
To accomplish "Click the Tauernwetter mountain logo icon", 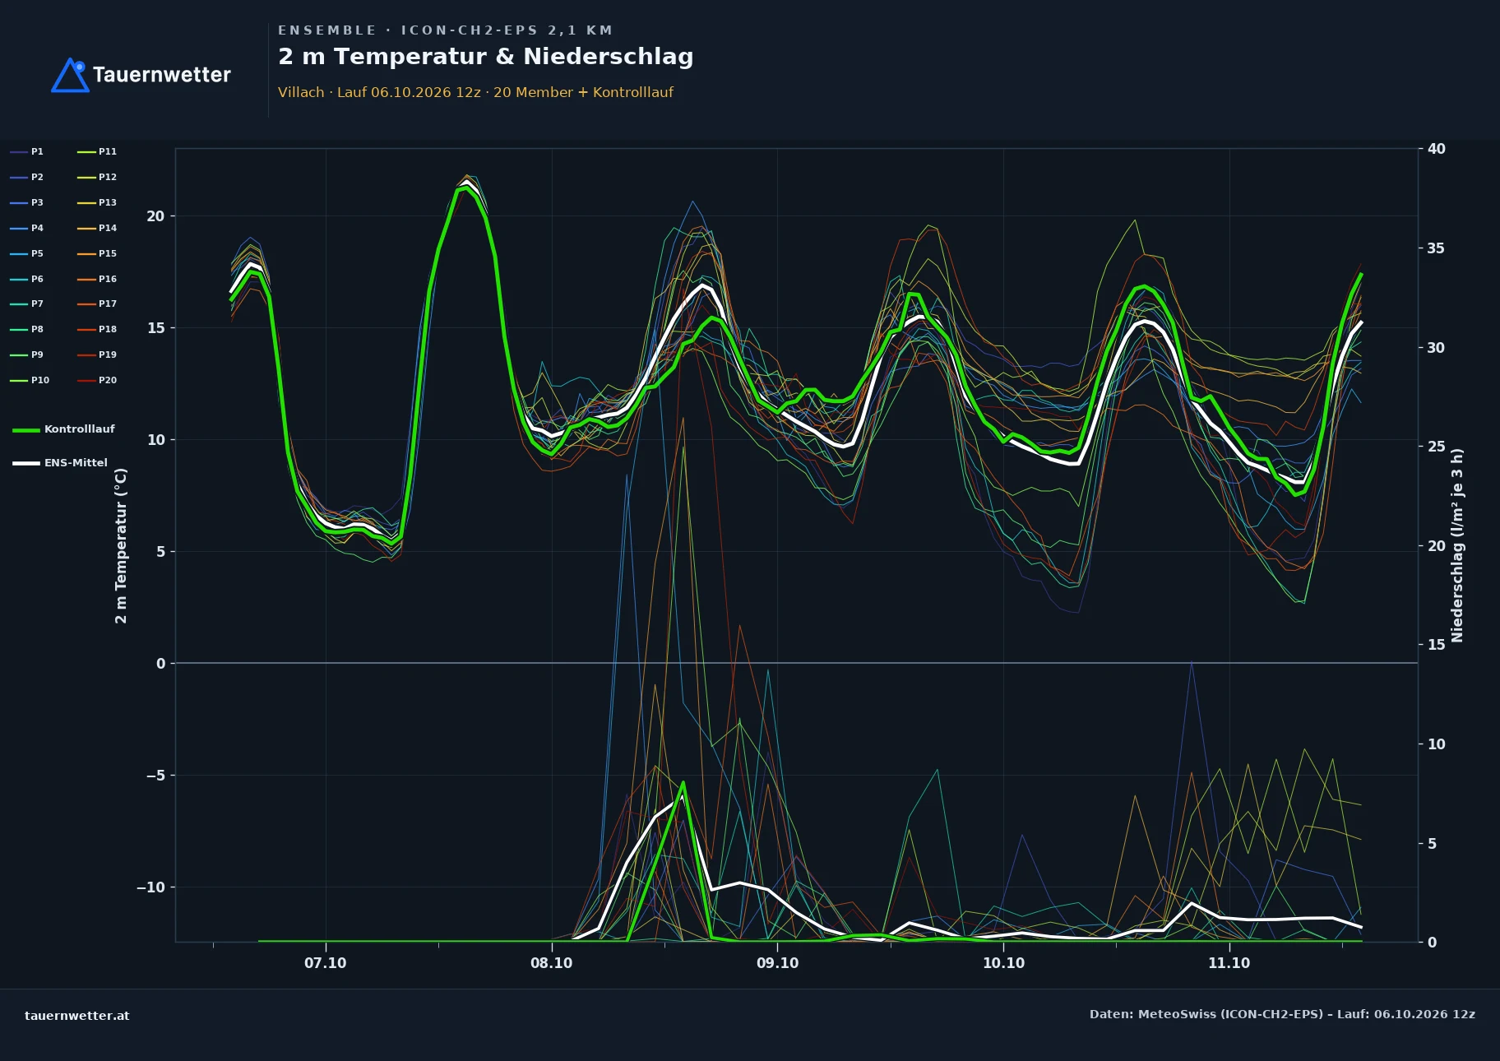I will pos(70,75).
